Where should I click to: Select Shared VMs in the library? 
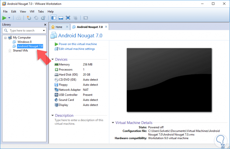click(20, 51)
